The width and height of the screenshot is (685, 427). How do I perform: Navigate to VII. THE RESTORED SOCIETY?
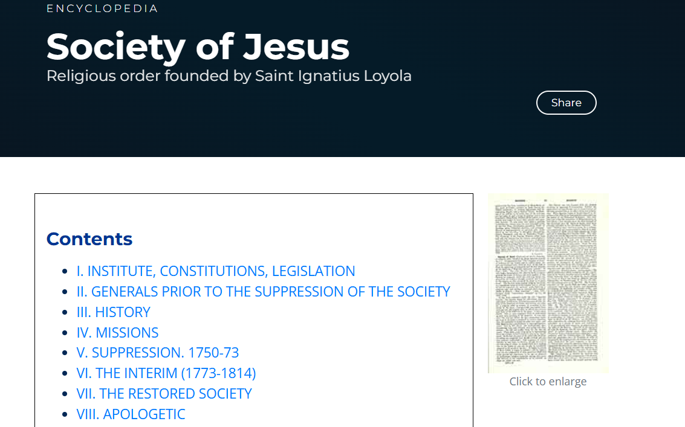pyautogui.click(x=164, y=394)
